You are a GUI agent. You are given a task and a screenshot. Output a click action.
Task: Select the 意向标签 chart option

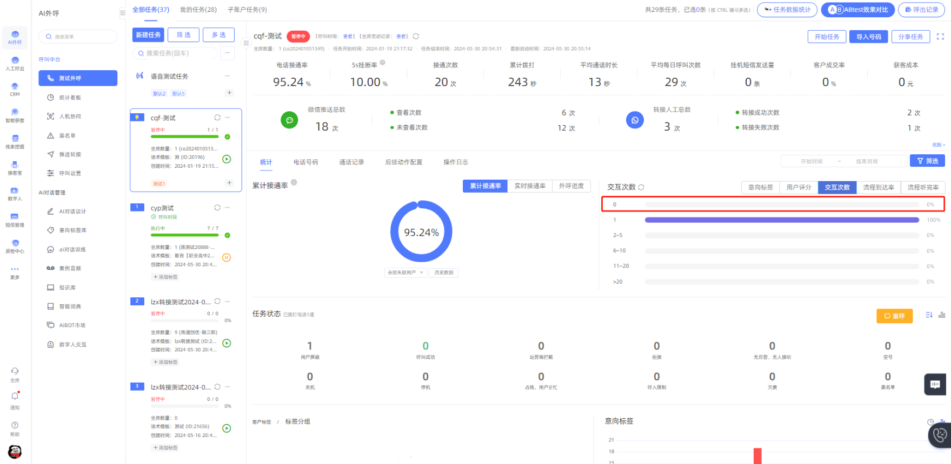pos(760,187)
